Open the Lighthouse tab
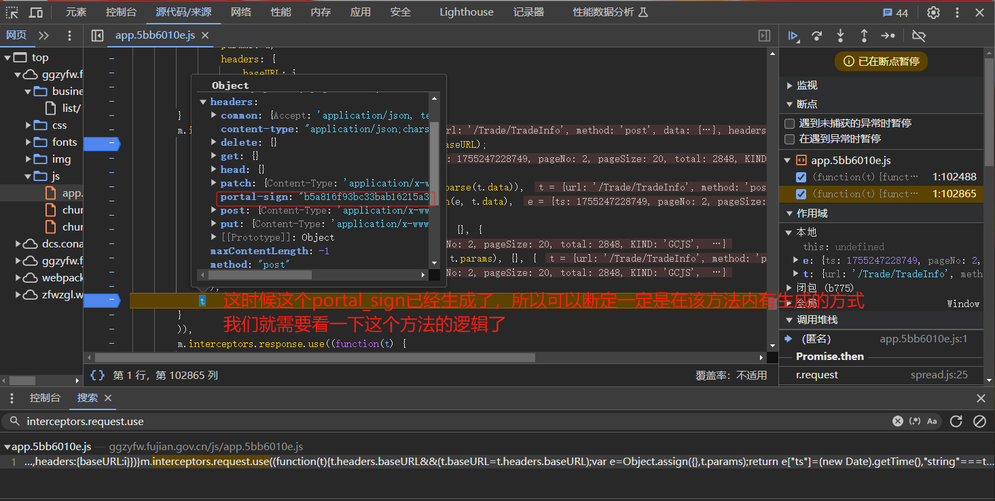 (x=467, y=12)
